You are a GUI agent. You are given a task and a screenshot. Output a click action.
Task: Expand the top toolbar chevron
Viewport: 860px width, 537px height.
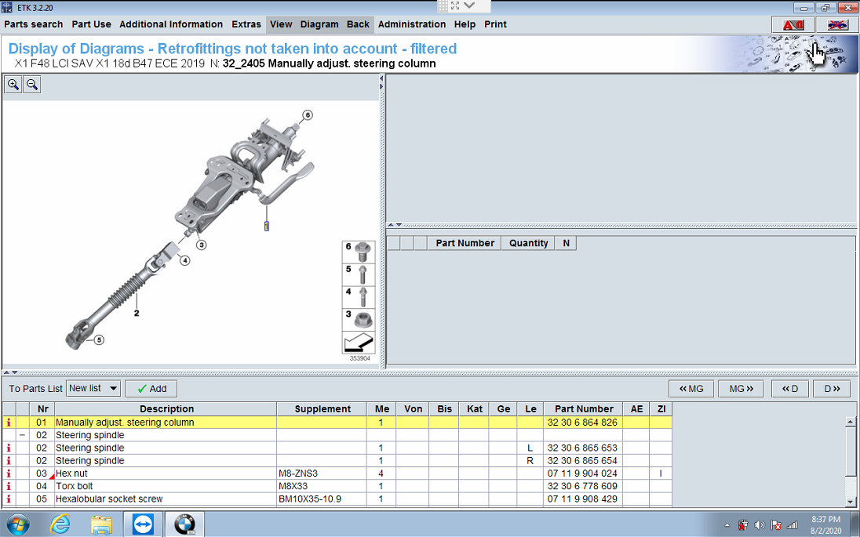[x=469, y=5]
